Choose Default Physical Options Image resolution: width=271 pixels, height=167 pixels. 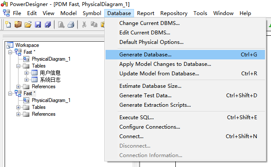(x=185, y=42)
